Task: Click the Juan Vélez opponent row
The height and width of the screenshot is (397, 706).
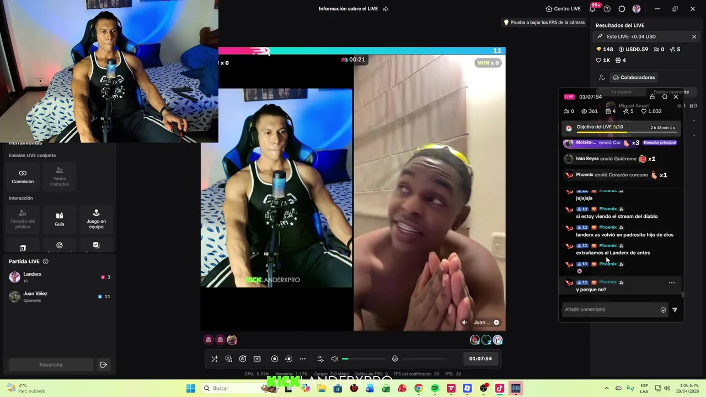Action: click(x=60, y=297)
